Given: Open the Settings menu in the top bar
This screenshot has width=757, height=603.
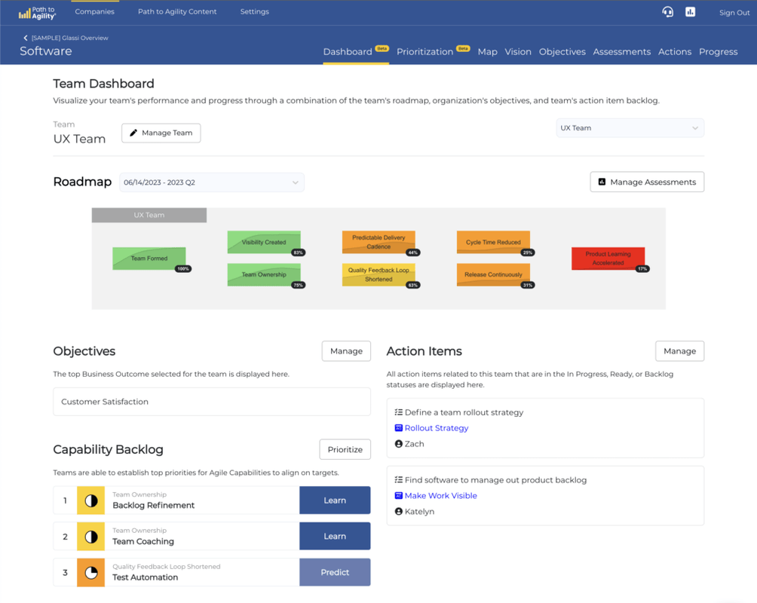Looking at the screenshot, I should click(x=254, y=11).
